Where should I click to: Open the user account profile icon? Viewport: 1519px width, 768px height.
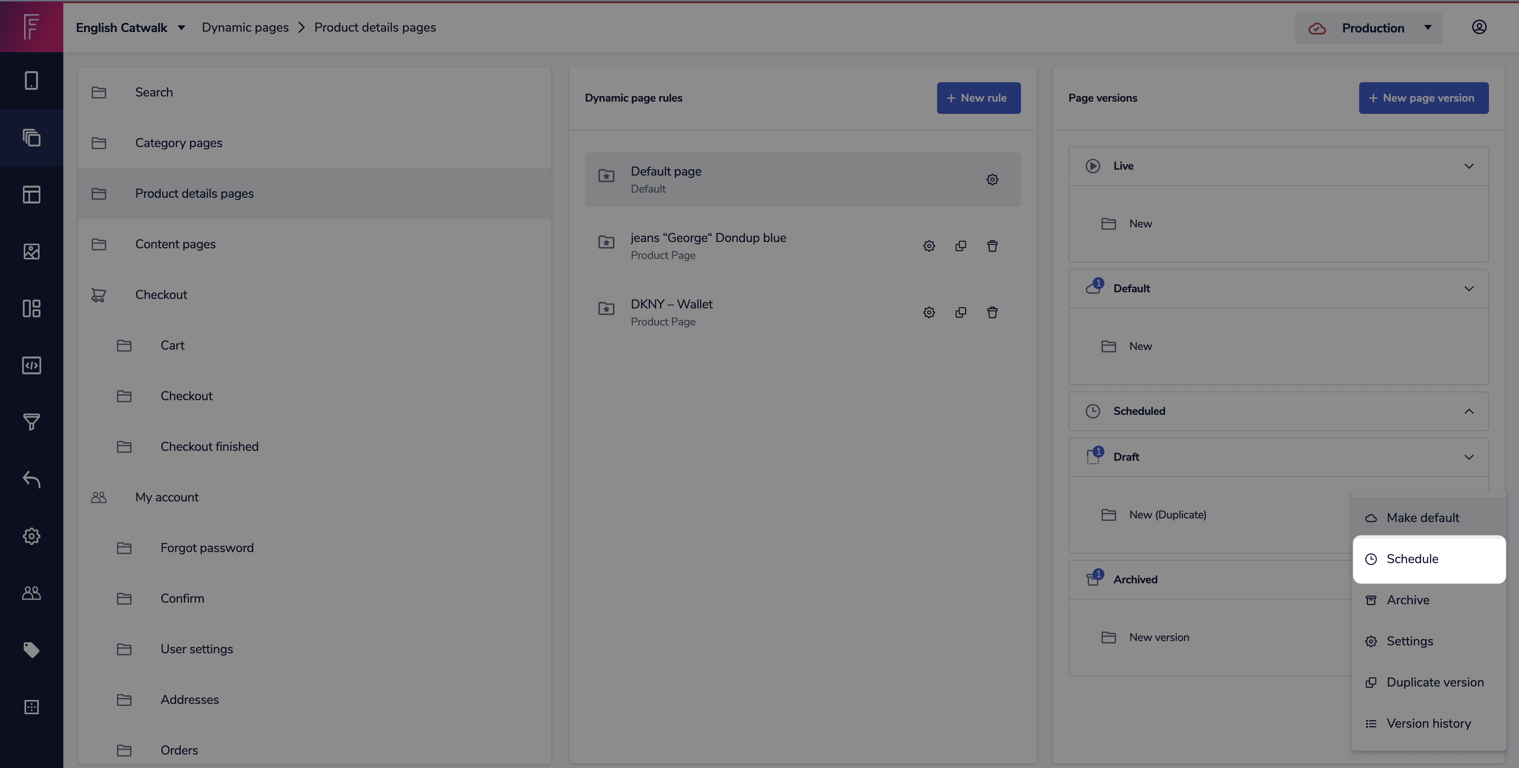pyautogui.click(x=1479, y=27)
